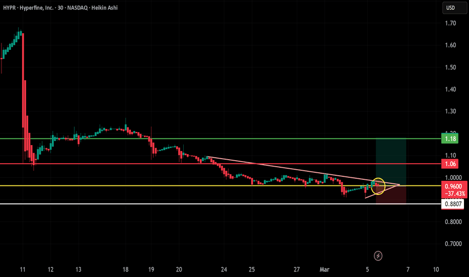Select the green 1.18 price label

pyautogui.click(x=449, y=138)
